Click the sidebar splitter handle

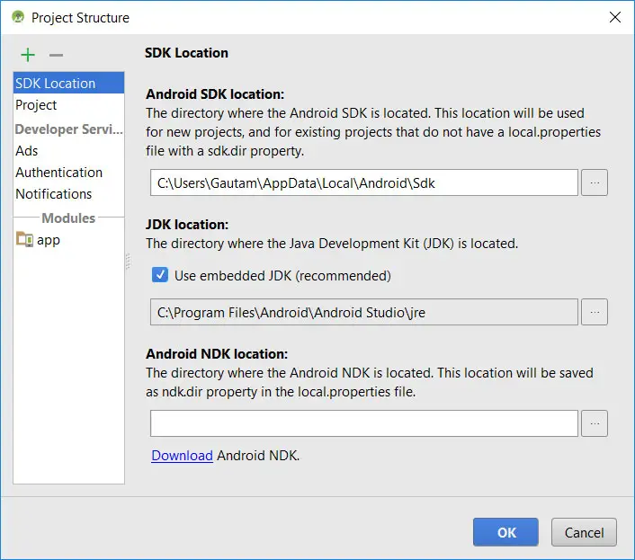tap(128, 261)
